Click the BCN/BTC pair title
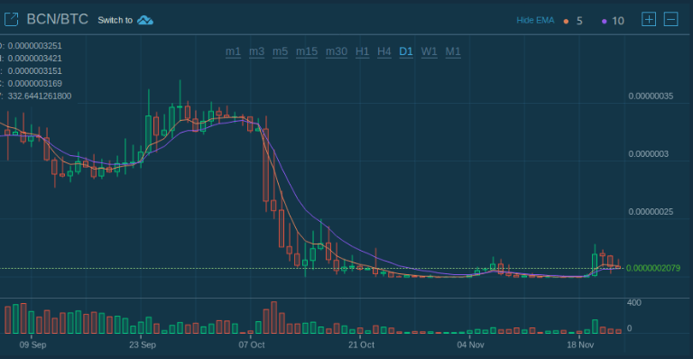The image size is (693, 359). click(x=58, y=20)
